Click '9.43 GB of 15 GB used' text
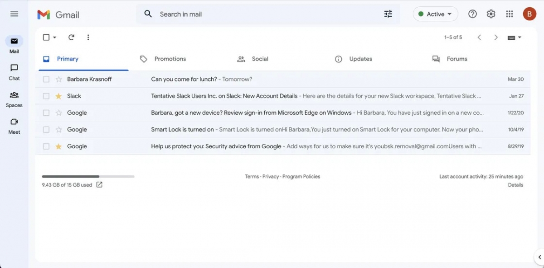 (x=67, y=185)
